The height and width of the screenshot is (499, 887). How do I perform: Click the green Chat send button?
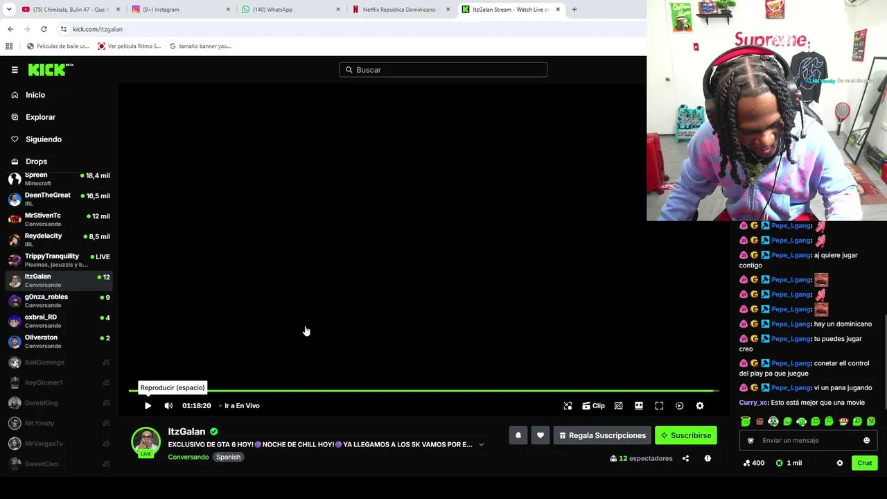(864, 463)
